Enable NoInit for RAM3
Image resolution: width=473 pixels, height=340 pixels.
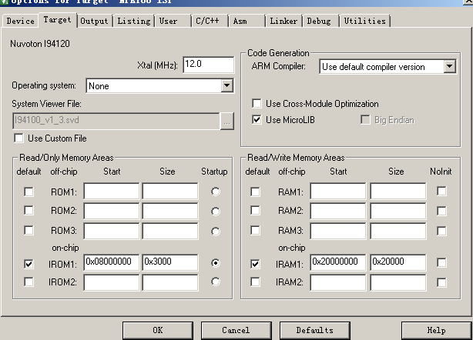(x=441, y=232)
